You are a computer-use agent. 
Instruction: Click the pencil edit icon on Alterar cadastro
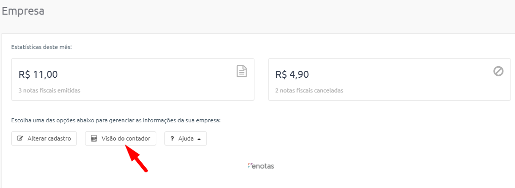click(x=20, y=138)
